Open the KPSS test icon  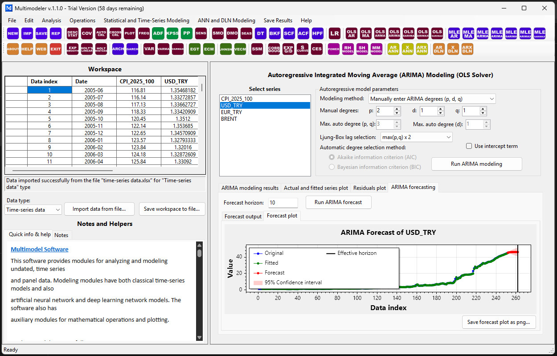tap(172, 33)
